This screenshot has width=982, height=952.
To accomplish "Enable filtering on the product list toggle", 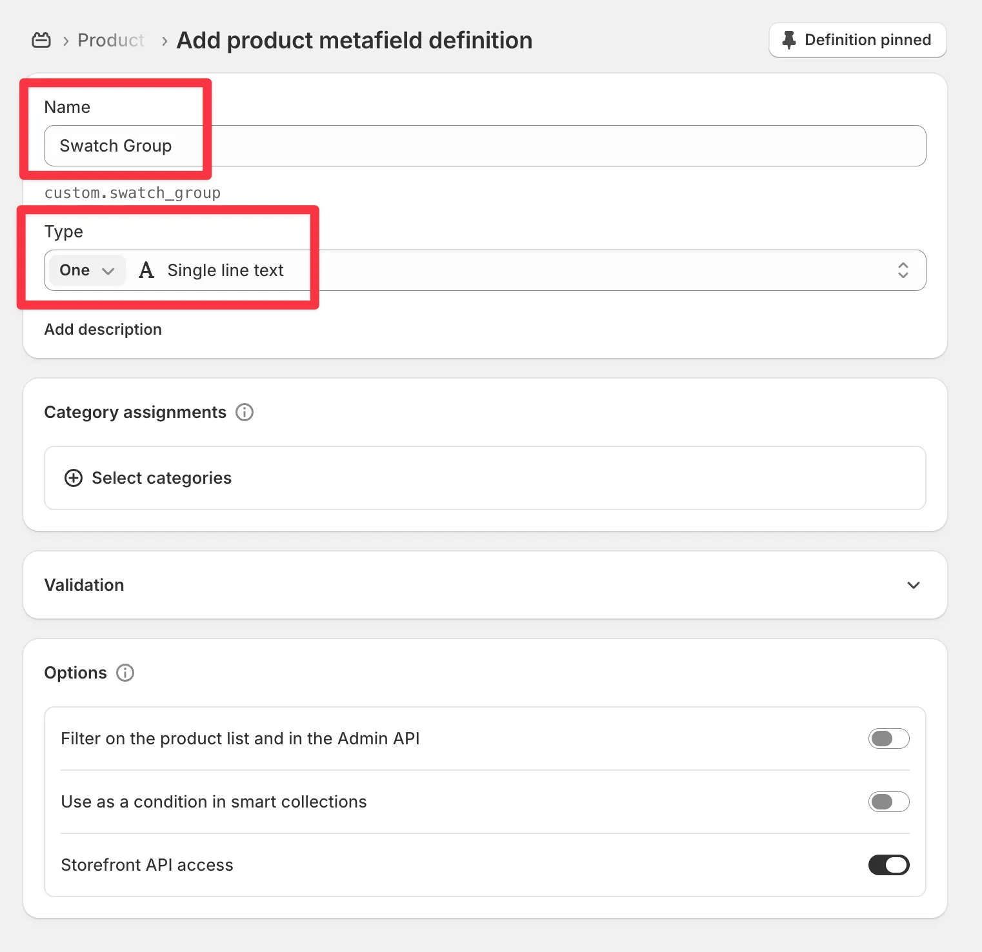I will (888, 739).
